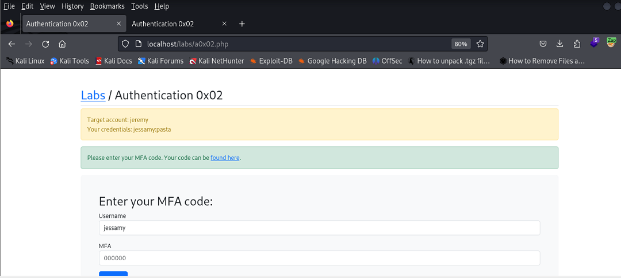621x278 pixels.
Task: Click the purple extension icon with badge 5
Action: [594, 42]
